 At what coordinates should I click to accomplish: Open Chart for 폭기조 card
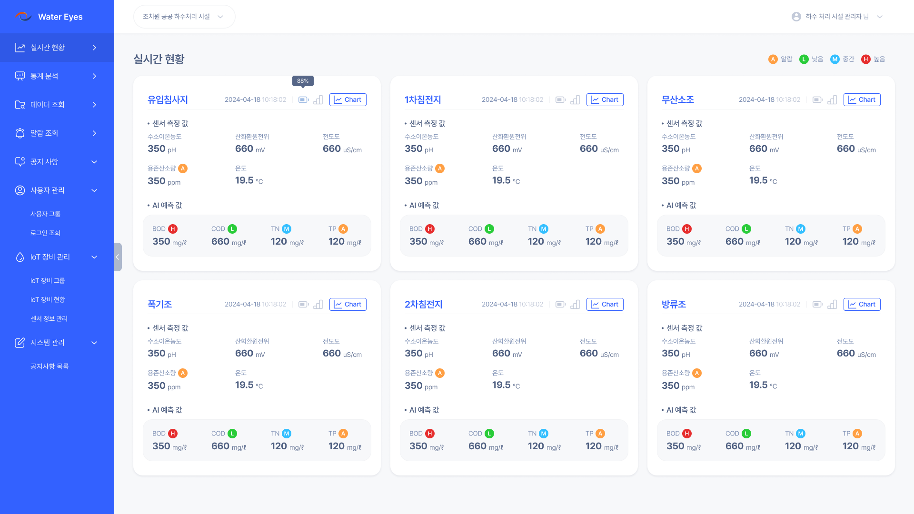(x=348, y=305)
